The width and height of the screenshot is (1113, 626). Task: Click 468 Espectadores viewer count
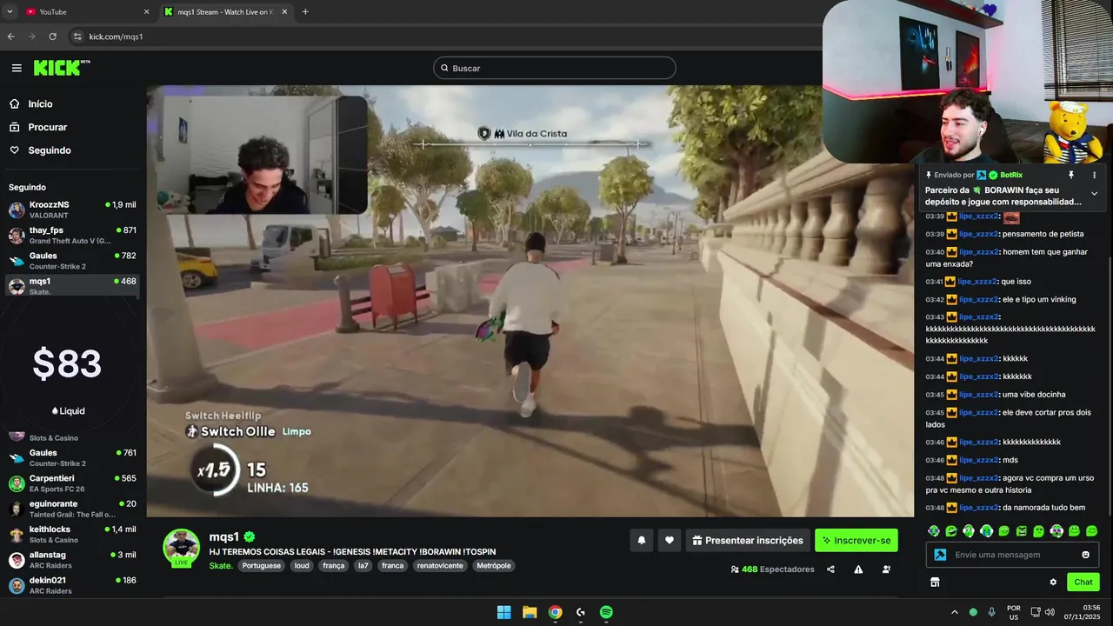click(773, 569)
